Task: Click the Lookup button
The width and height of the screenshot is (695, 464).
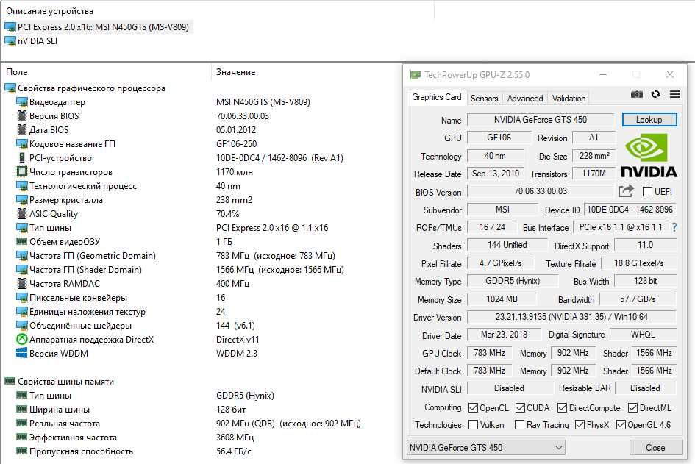Action: (649, 120)
